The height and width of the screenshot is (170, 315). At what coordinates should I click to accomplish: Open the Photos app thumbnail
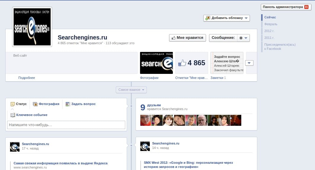(156, 63)
